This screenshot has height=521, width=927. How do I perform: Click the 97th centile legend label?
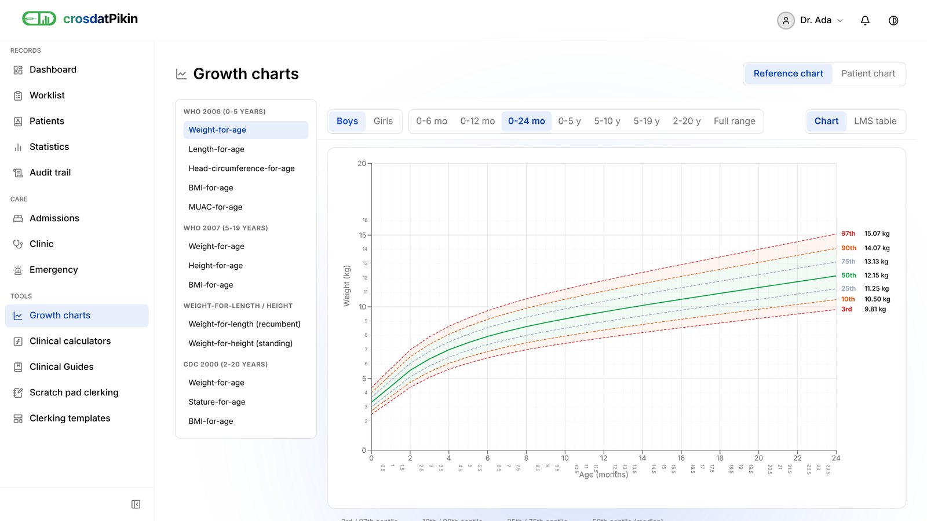[848, 234]
